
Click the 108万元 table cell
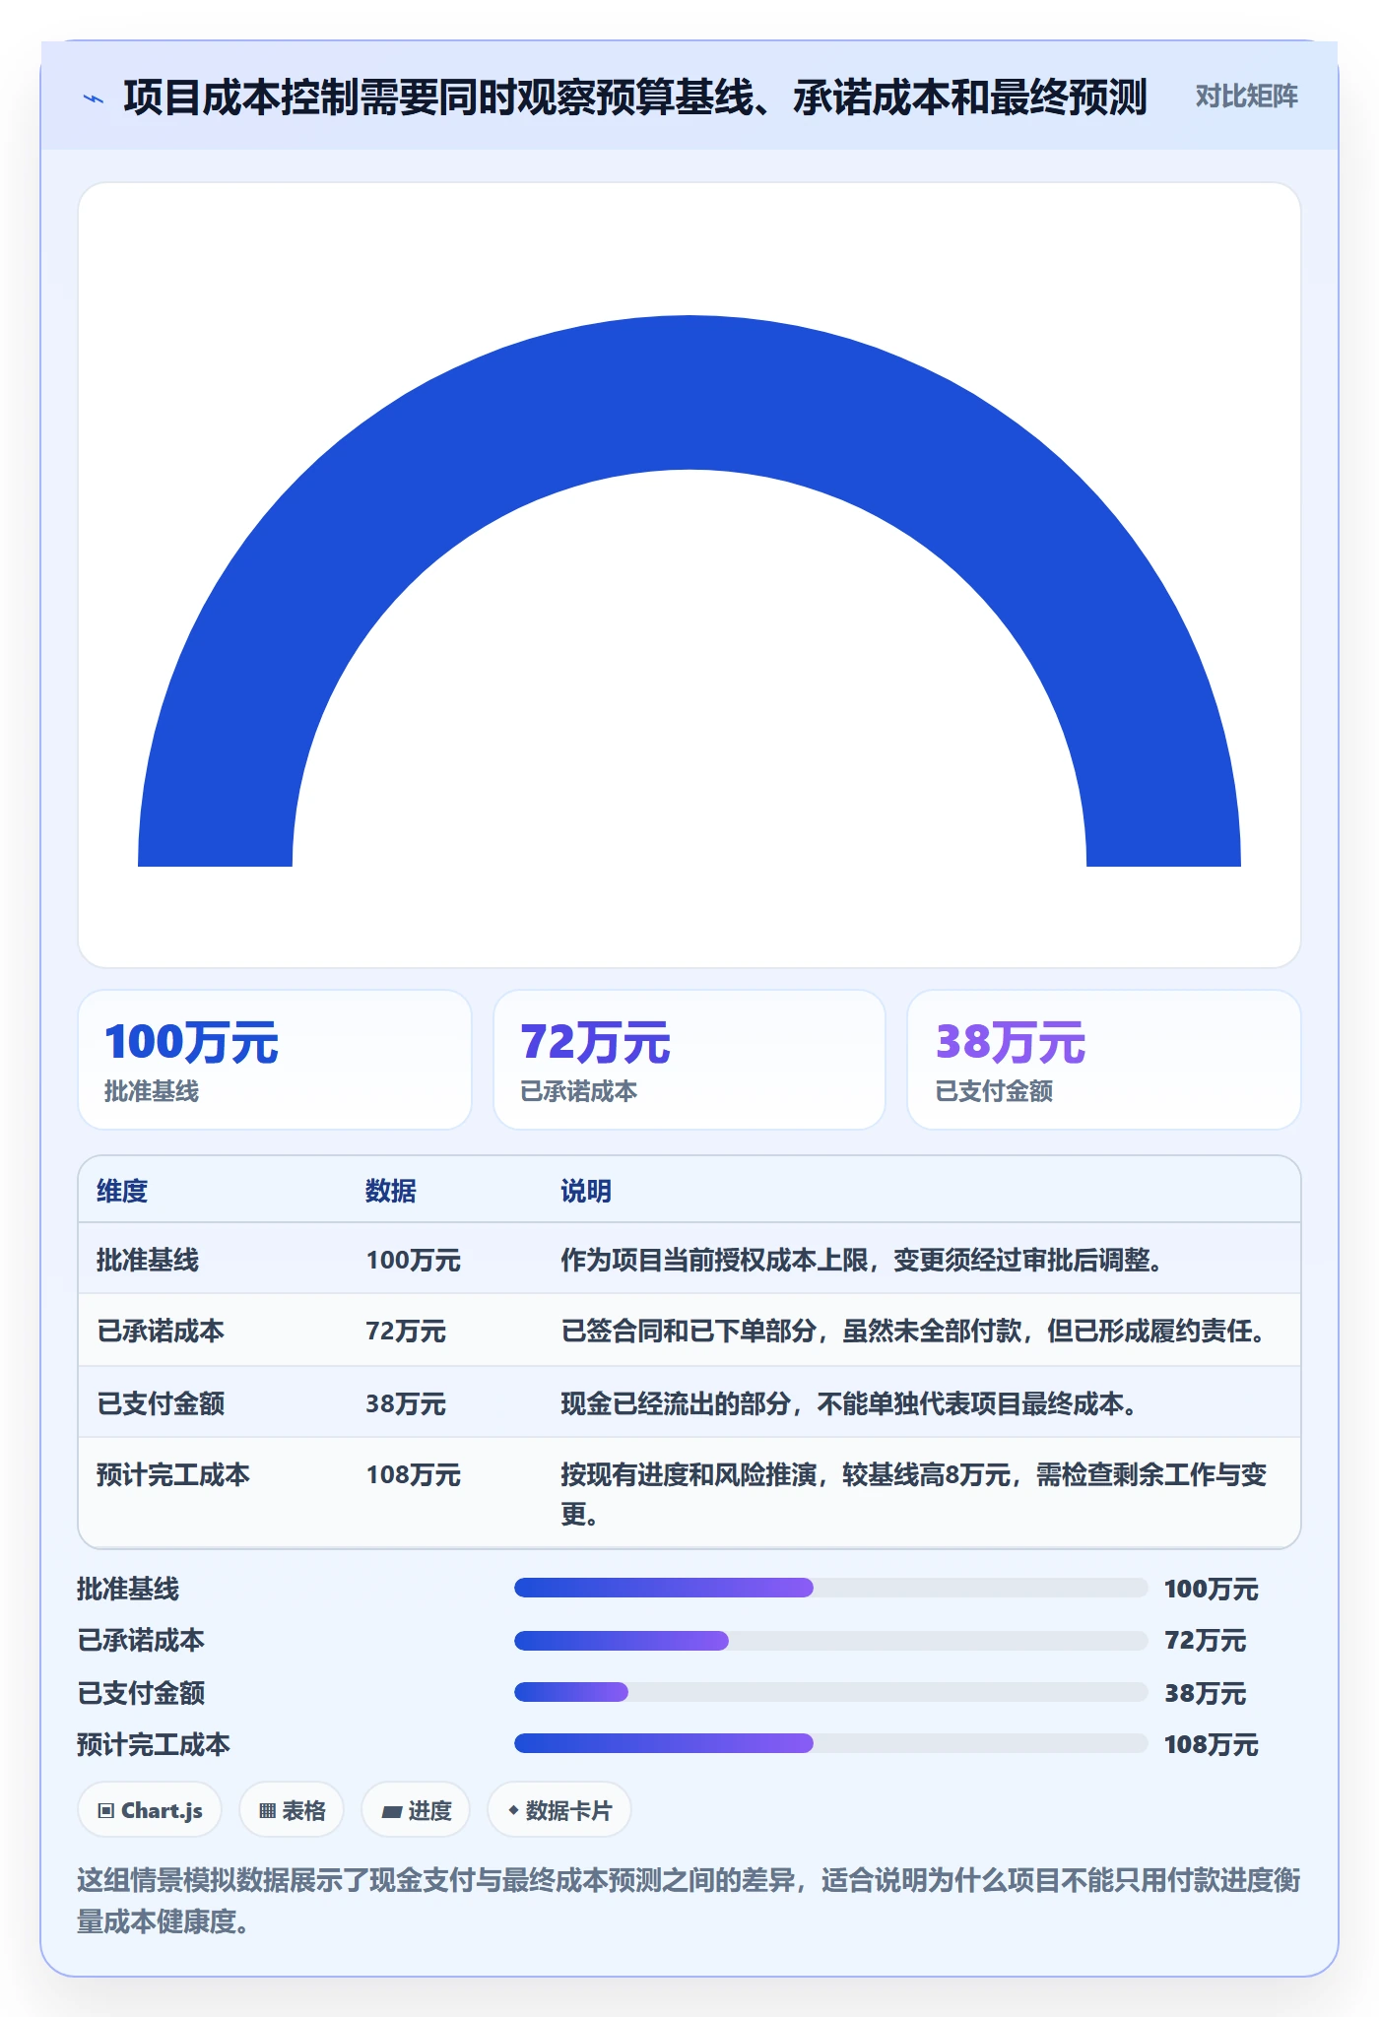(414, 1474)
